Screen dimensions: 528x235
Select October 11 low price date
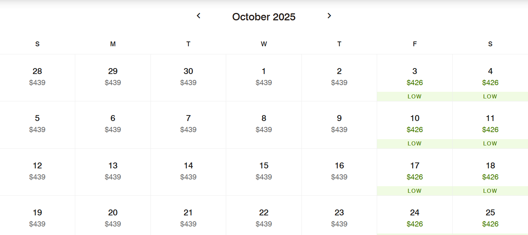(490, 125)
